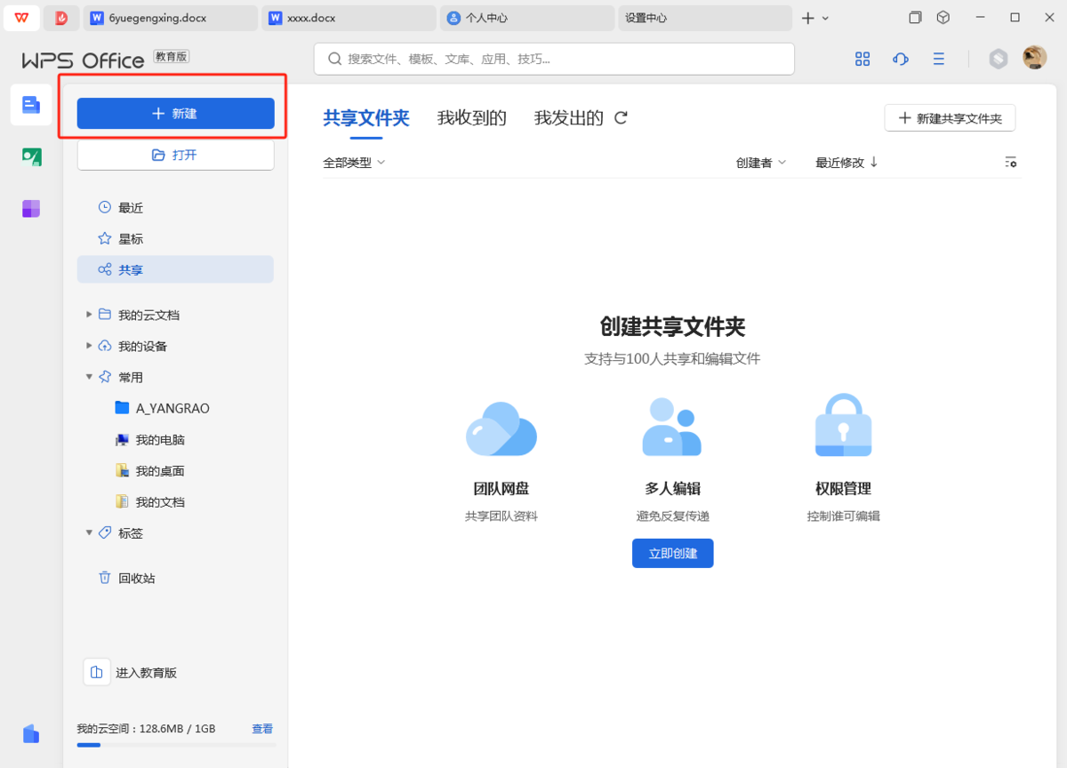Click the search input field at top
Image resolution: width=1067 pixels, height=768 pixels.
[x=553, y=59]
